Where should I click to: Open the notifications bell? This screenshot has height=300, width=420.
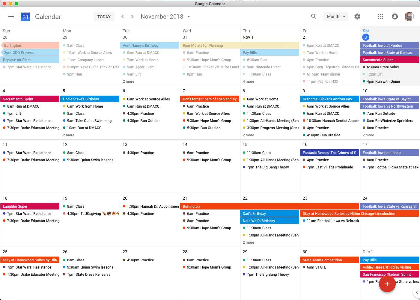395,16
